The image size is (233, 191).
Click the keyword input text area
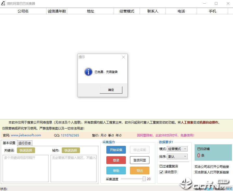pos(26,169)
